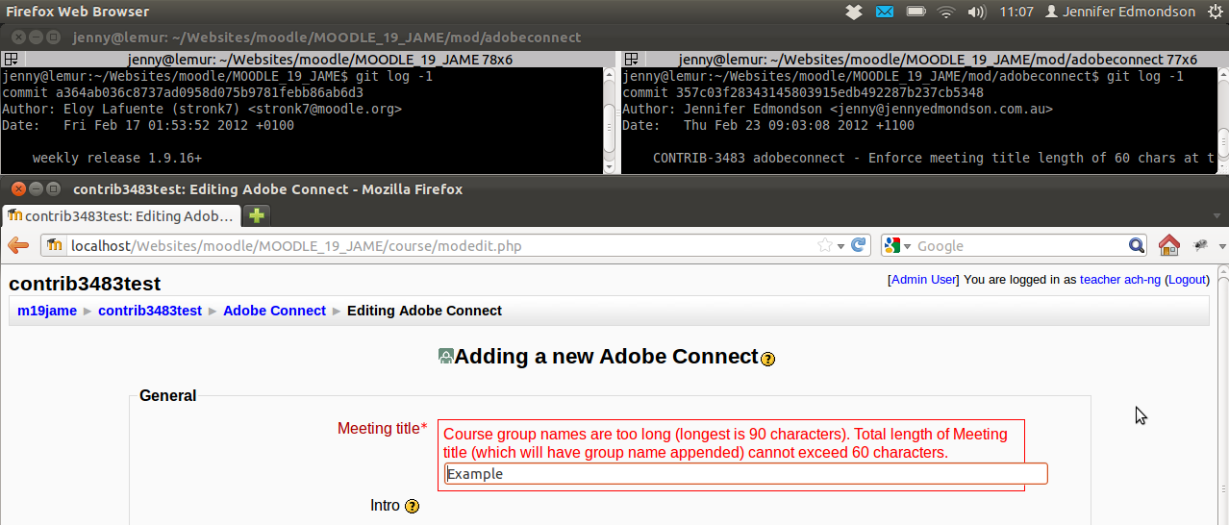
Task: Click the Admin User link
Action: 923,280
